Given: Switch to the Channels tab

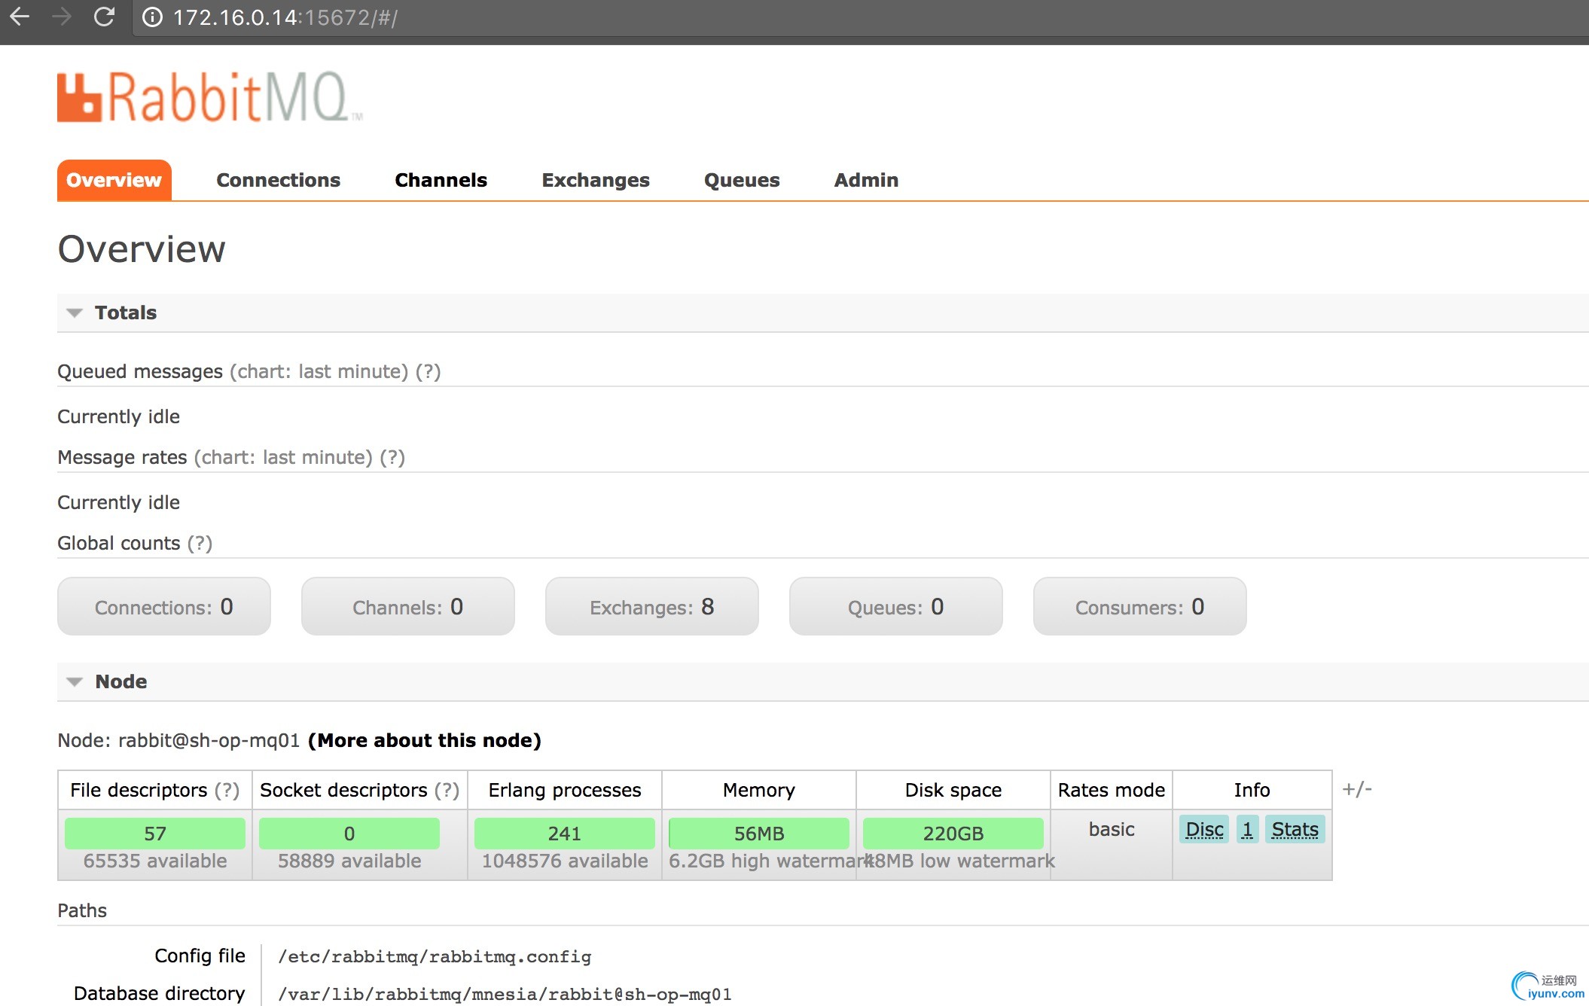Looking at the screenshot, I should tap(441, 180).
